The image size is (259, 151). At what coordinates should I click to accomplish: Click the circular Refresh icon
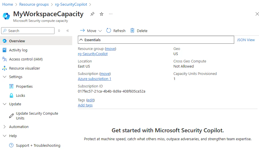click(x=108, y=31)
